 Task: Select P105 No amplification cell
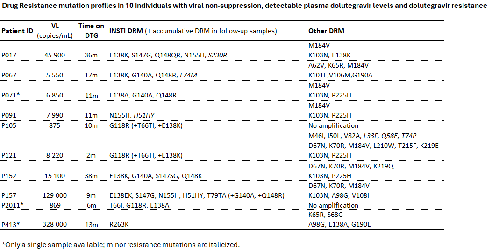[333, 125]
